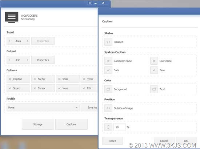Toggle the Sound option
This screenshot has width=200, height=149.
[19, 88]
